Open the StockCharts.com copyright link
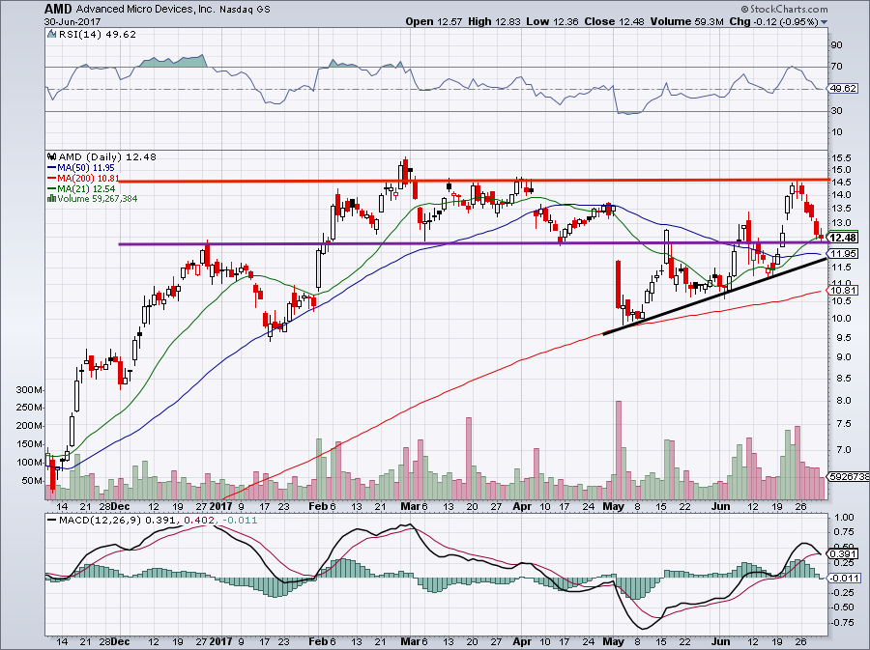This screenshot has width=870, height=650. pos(785,9)
